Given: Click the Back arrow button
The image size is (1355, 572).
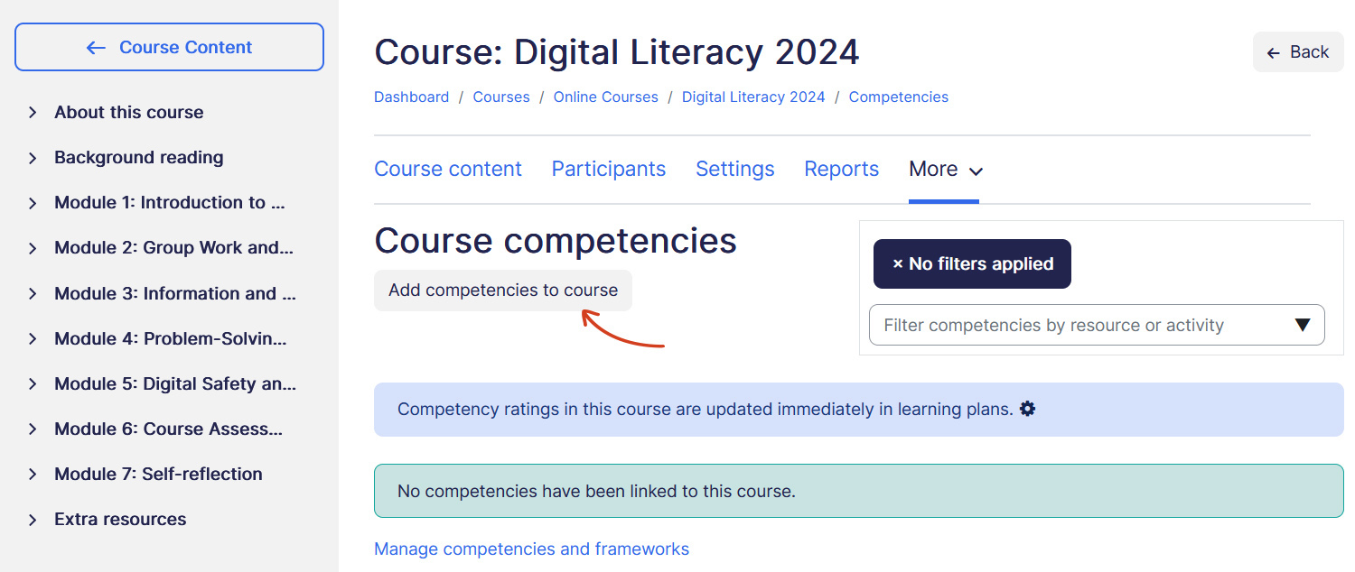Looking at the screenshot, I should (1298, 52).
